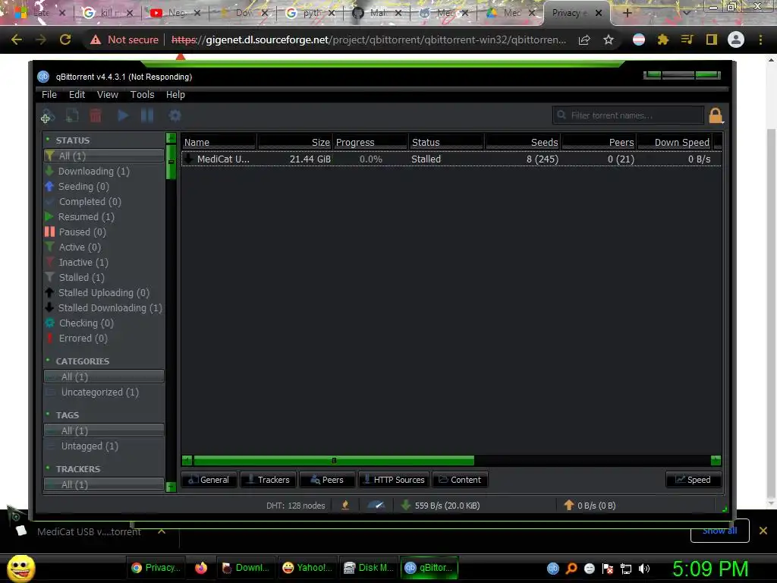Focus the Filter torrent names field
The image size is (777, 583).
628,115
